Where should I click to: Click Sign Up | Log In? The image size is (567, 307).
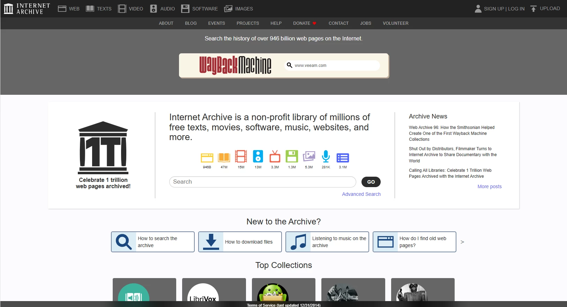(x=504, y=9)
